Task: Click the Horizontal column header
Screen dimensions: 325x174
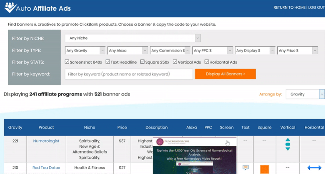Action: (x=314, y=127)
